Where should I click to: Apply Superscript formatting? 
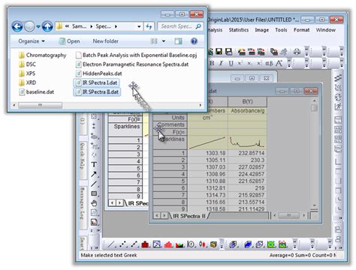coord(240,63)
